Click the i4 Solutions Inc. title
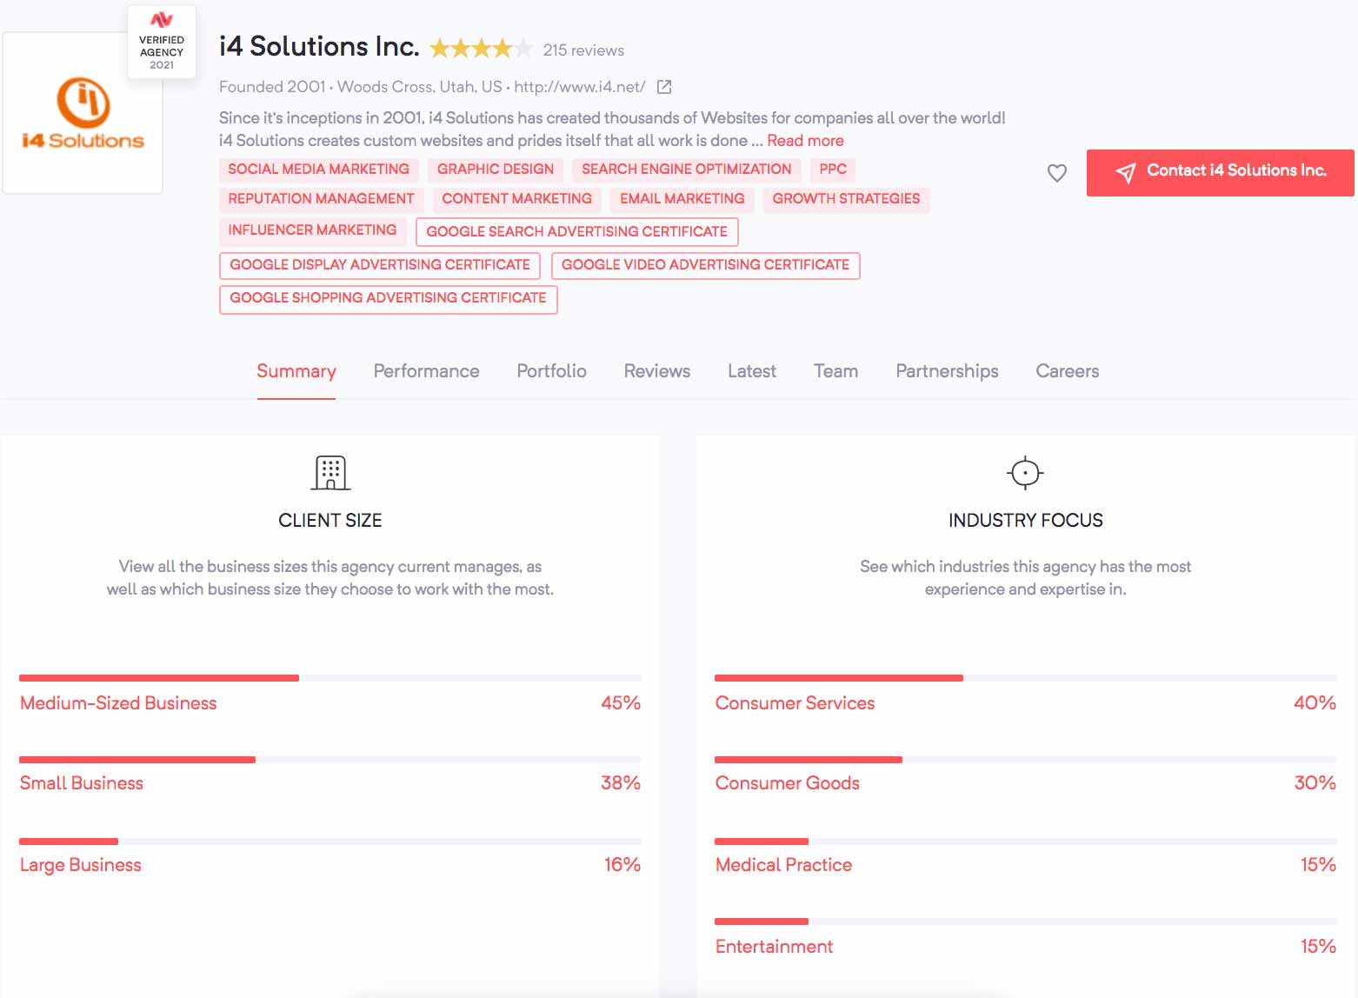 click(319, 46)
